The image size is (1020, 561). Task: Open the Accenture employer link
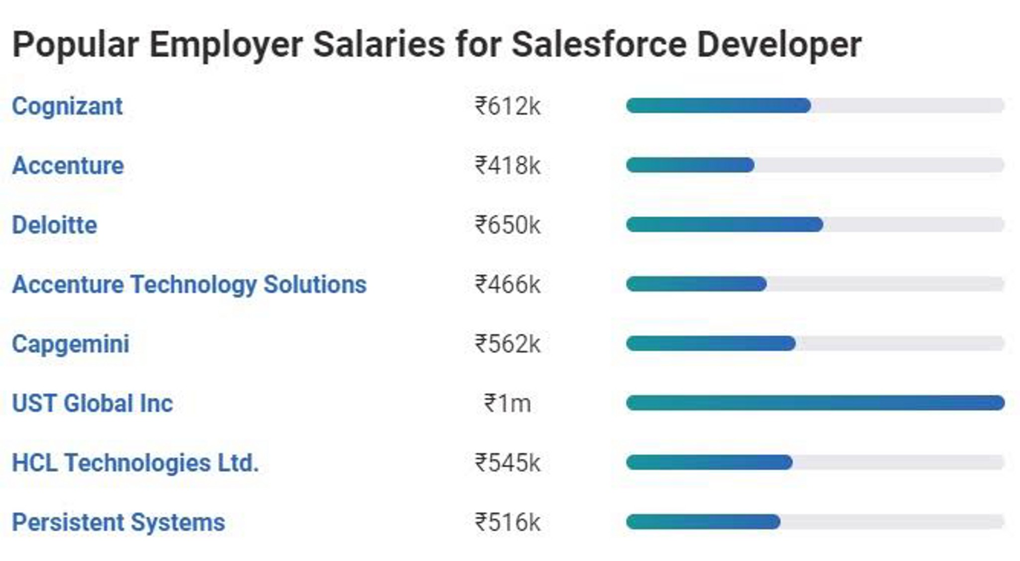pos(68,165)
